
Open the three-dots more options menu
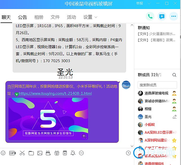coord(174,16)
